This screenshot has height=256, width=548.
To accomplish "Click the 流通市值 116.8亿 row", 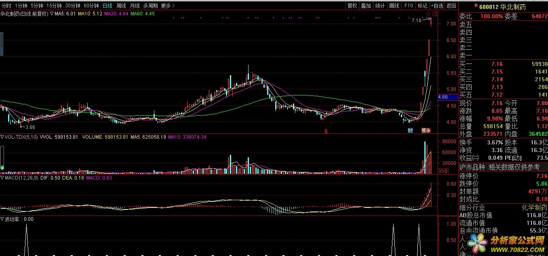I will (503, 223).
